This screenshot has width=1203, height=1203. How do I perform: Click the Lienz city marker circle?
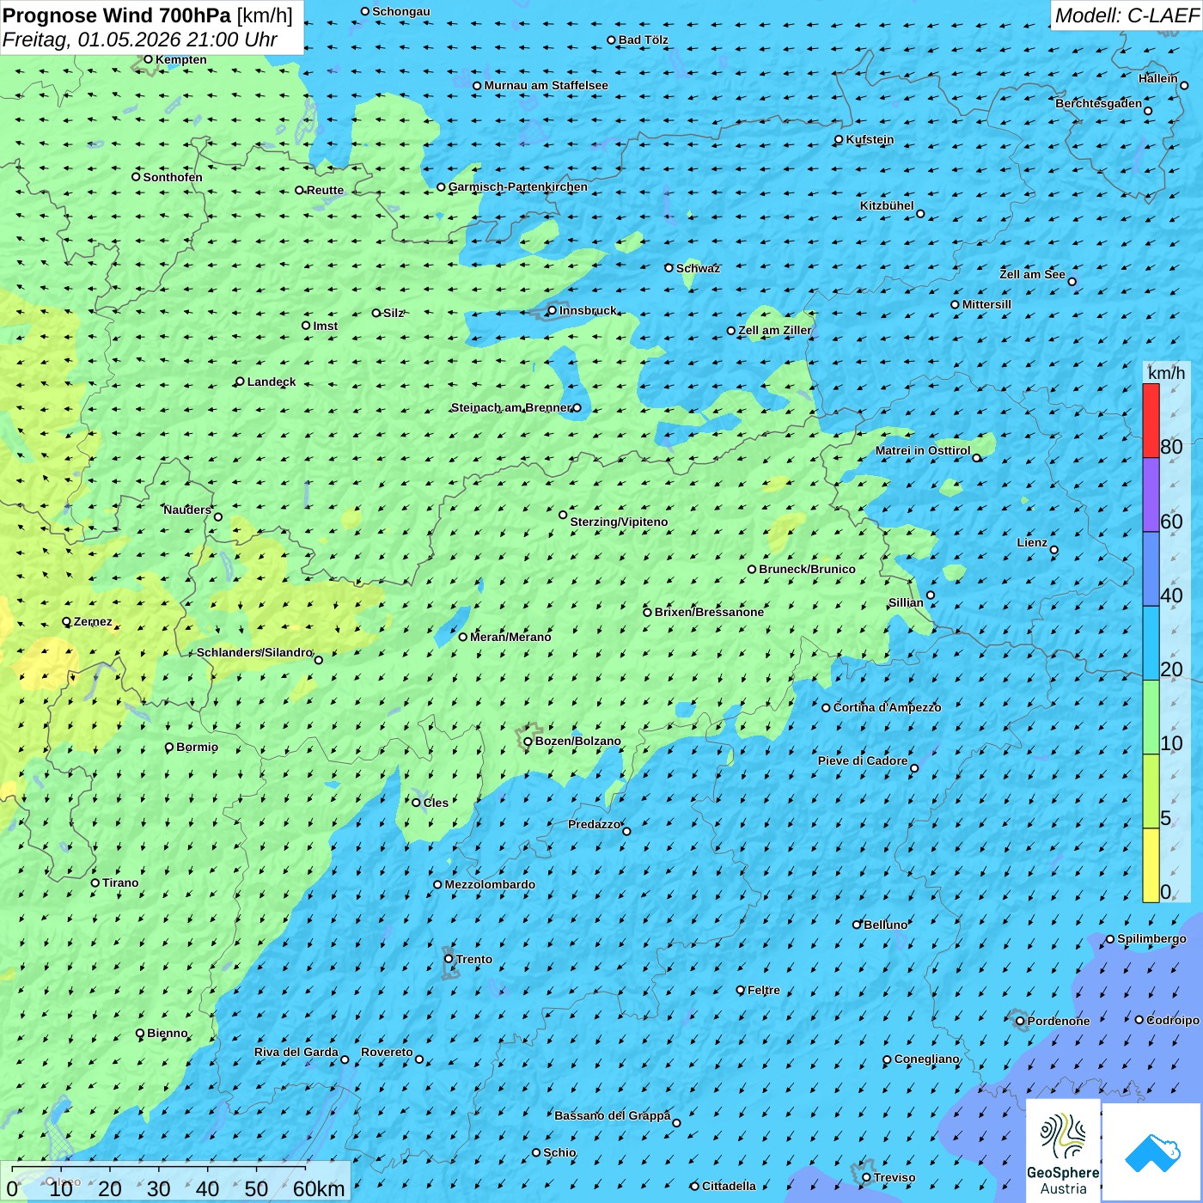click(1054, 550)
